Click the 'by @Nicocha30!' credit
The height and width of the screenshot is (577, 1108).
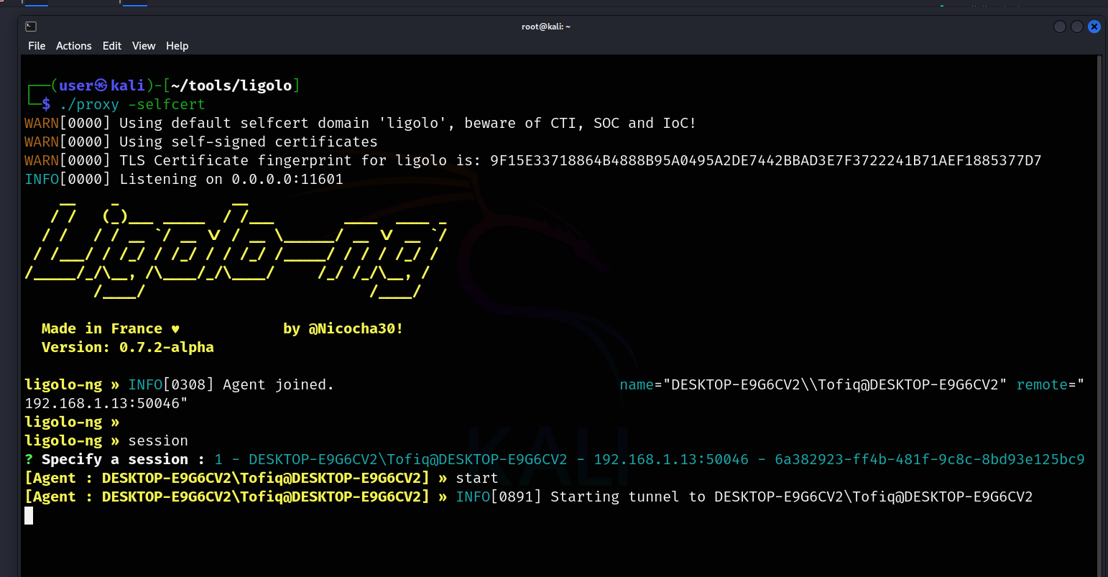coord(343,328)
